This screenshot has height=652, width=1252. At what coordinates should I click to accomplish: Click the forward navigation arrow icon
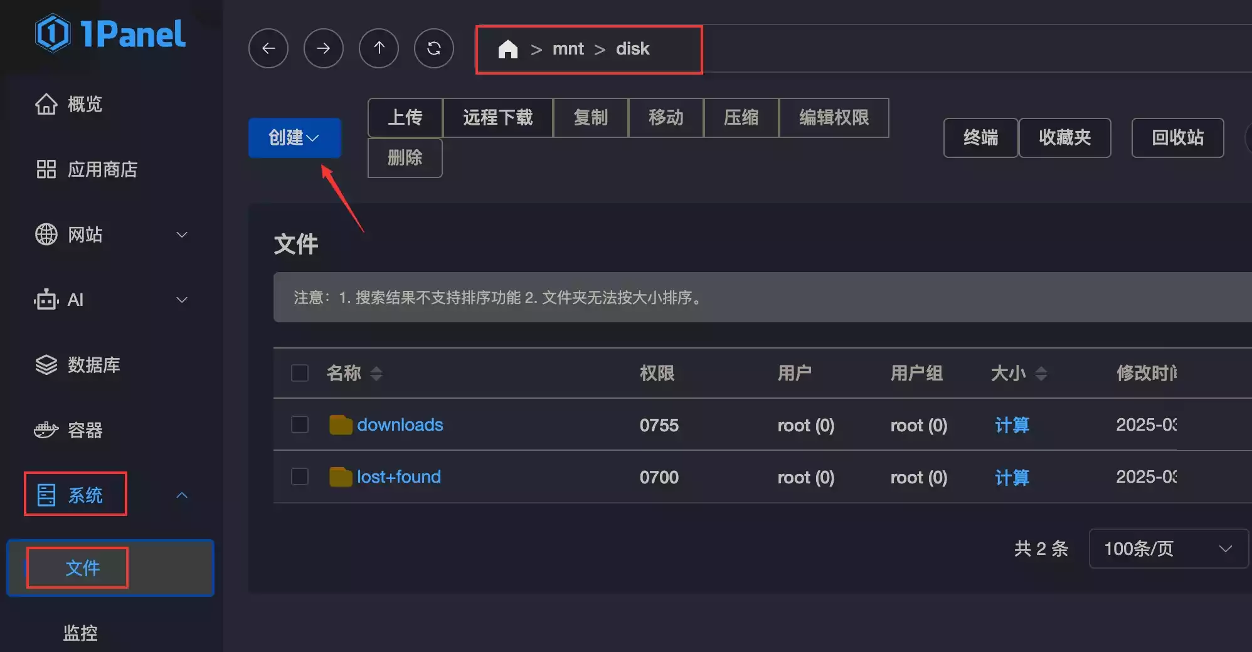tap(324, 48)
